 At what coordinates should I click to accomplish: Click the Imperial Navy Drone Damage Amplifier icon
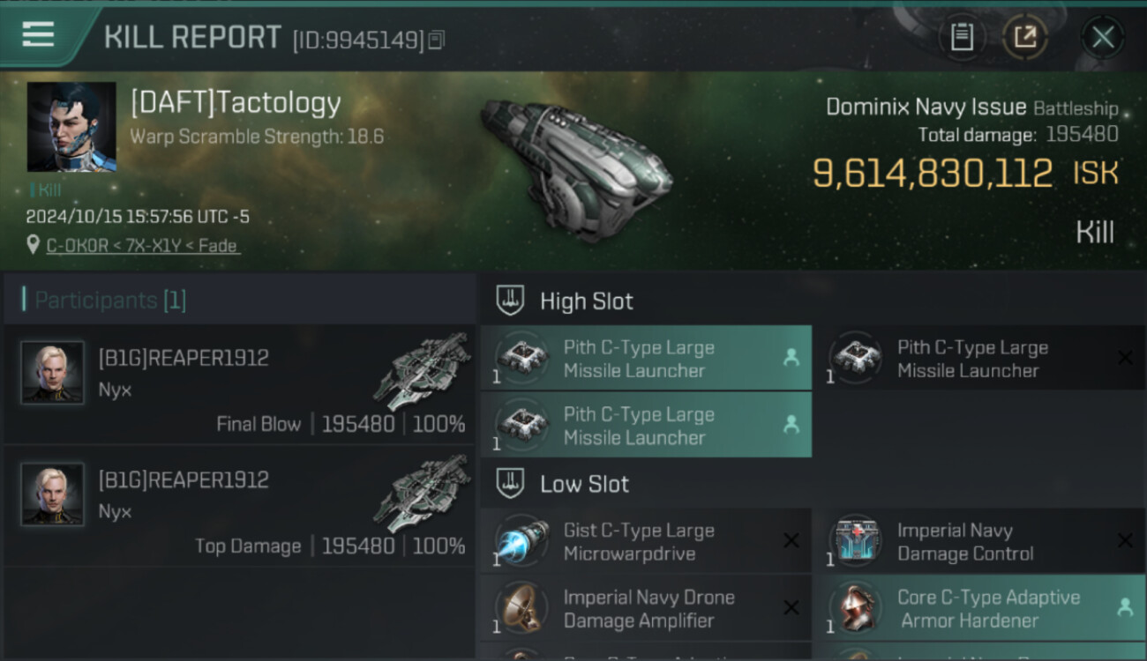pyautogui.click(x=521, y=608)
